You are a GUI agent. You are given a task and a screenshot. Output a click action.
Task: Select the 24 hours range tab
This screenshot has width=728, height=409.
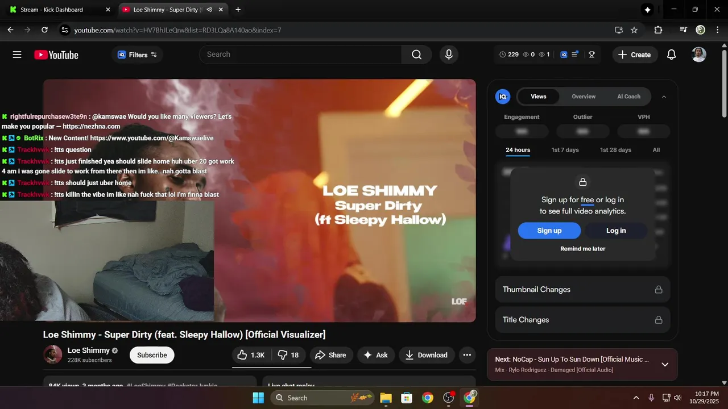pyautogui.click(x=518, y=150)
